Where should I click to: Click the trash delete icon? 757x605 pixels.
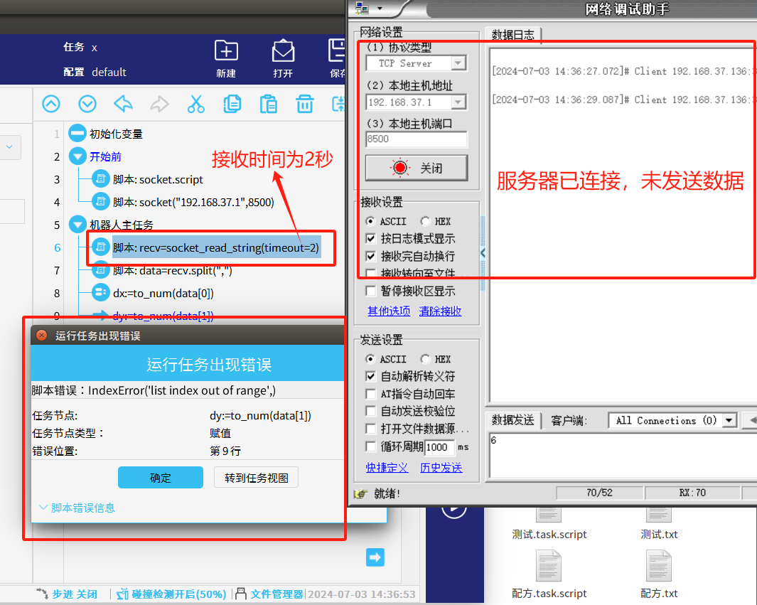305,104
